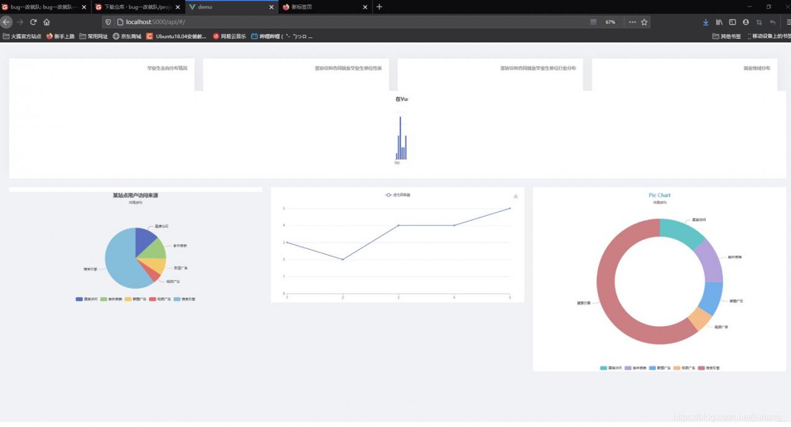Open the Firefox account avatar icon
Viewport: 791px width, 427px height.
coord(746,22)
